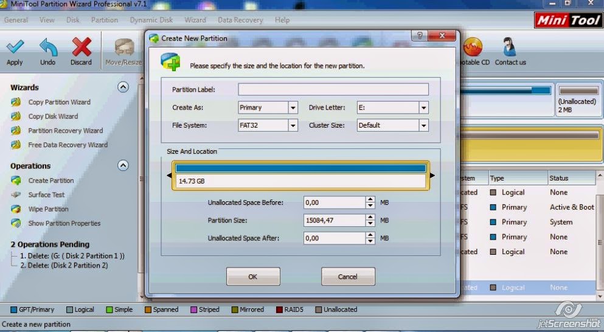Click the Mirrored legend swatch
The width and height of the screenshot is (604, 332).
click(235, 310)
